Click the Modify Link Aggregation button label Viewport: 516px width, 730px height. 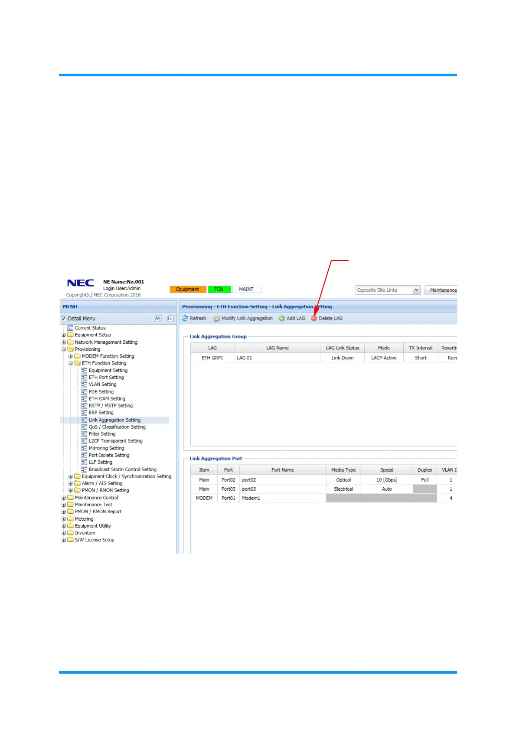click(247, 318)
